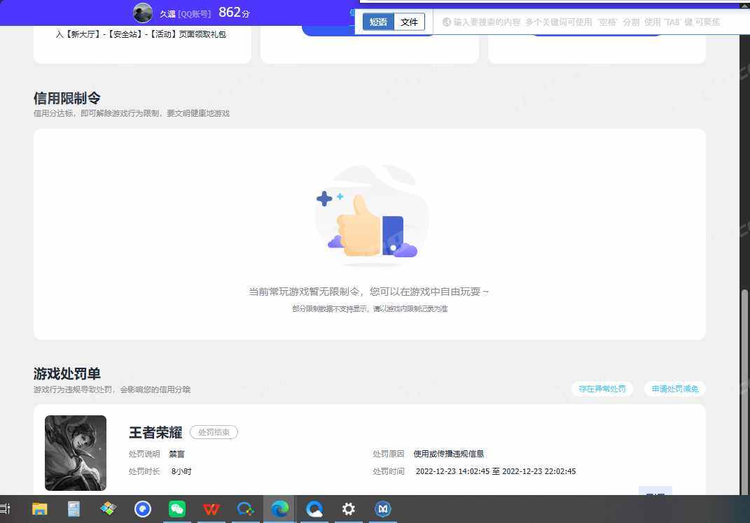Image resolution: width=750 pixels, height=523 pixels.
Task: Switch to Microsoft Edge in taskbar
Action: (x=279, y=509)
